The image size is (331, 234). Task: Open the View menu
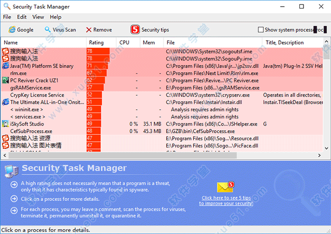click(x=38, y=17)
